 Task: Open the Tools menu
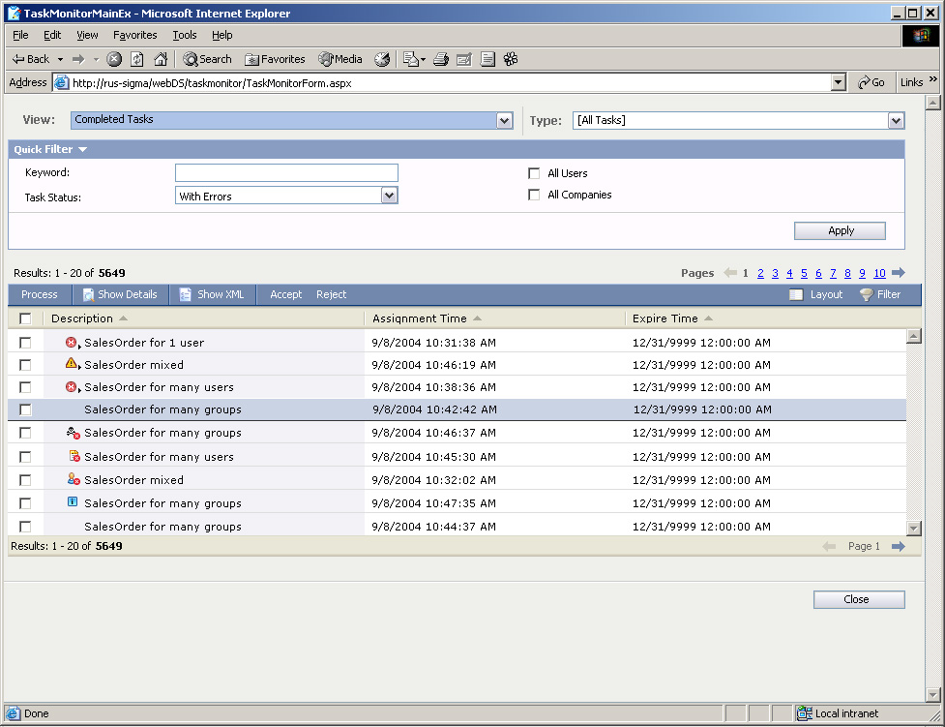click(185, 35)
